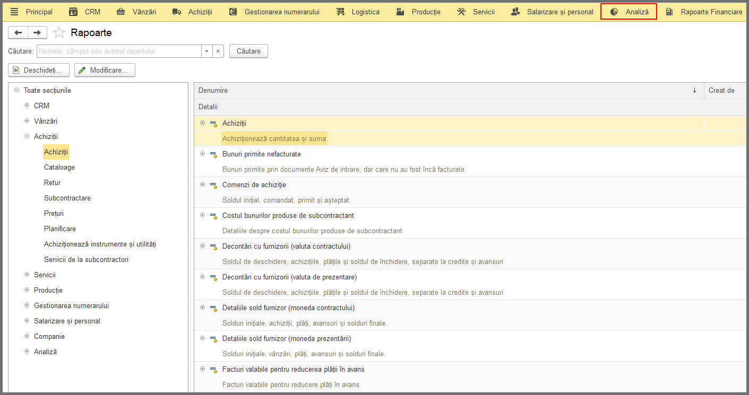
Task: Open the Gestionarea numerarului menu section
Action: [274, 12]
